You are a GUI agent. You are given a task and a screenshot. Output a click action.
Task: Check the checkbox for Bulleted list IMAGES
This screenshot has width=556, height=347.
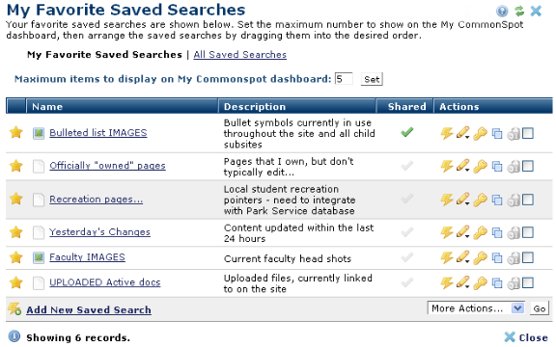[x=528, y=133]
